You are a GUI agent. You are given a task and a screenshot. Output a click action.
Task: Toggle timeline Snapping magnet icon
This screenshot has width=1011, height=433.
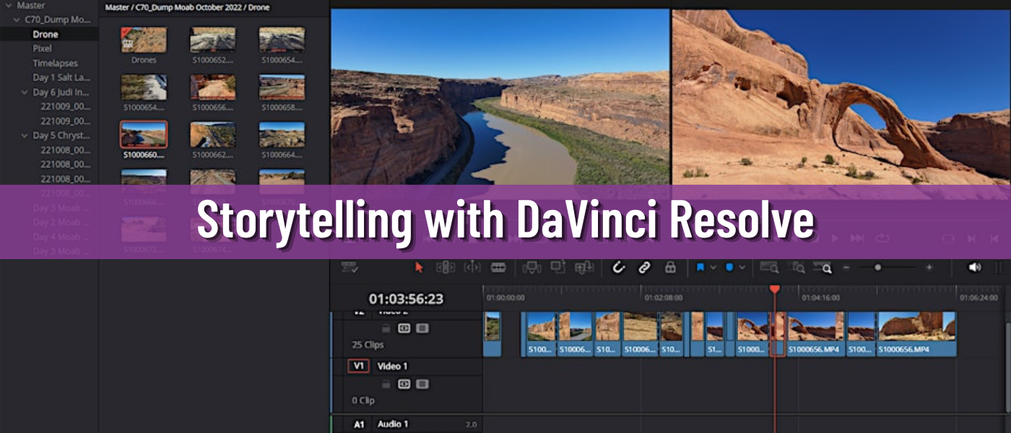click(x=618, y=268)
